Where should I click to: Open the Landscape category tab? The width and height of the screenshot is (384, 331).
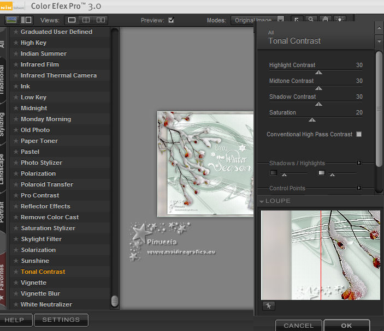[3, 169]
